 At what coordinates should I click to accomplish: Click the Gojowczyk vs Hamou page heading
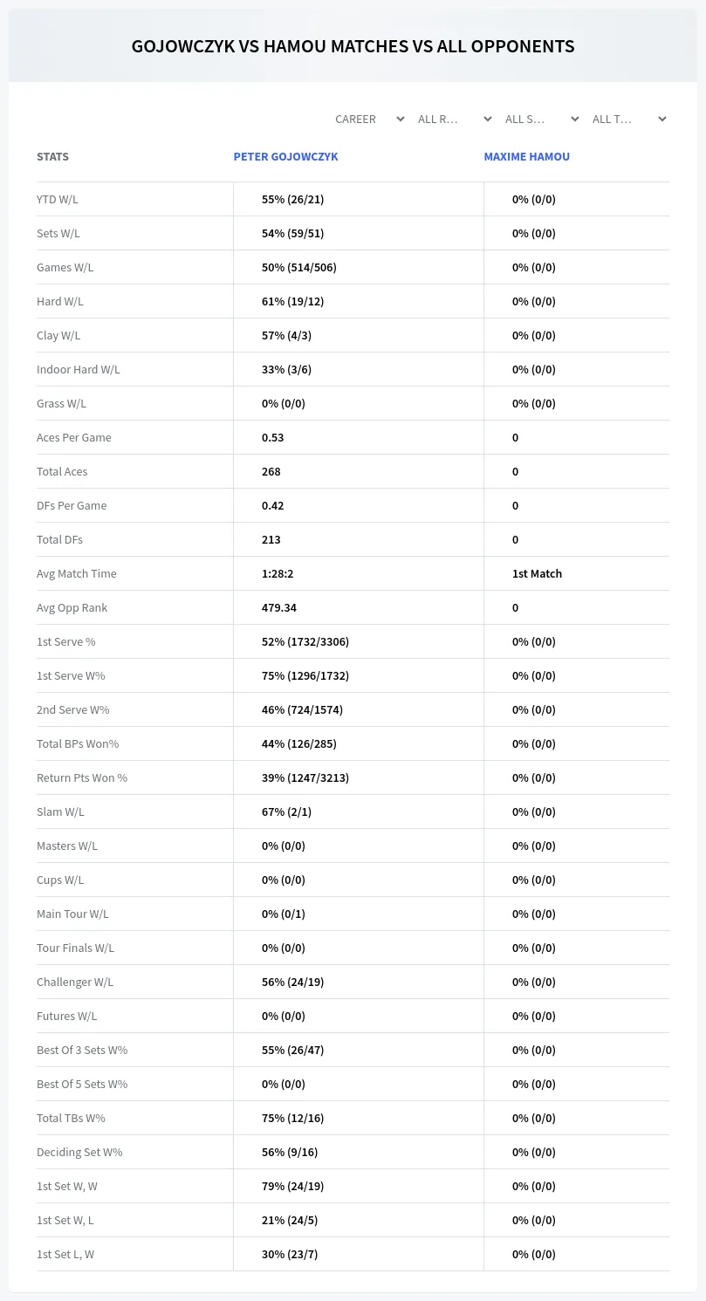click(353, 46)
